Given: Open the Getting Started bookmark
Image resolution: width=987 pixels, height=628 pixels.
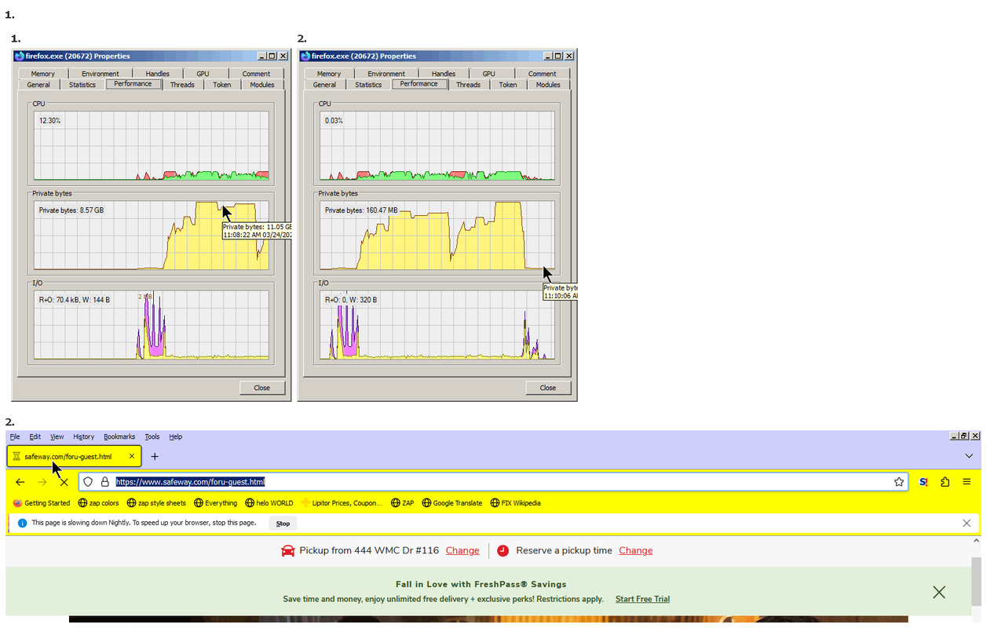Looking at the screenshot, I should [x=42, y=503].
